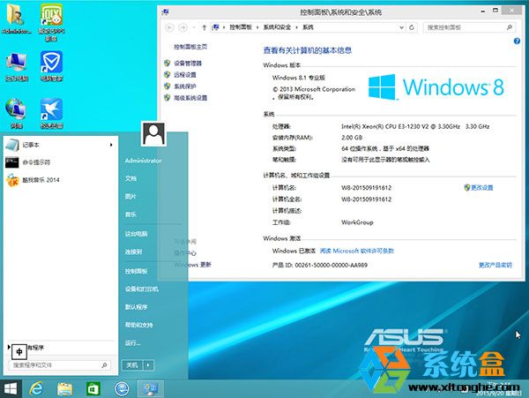Click the Windows Start button
This screenshot has width=529, height=398.
click(11, 388)
